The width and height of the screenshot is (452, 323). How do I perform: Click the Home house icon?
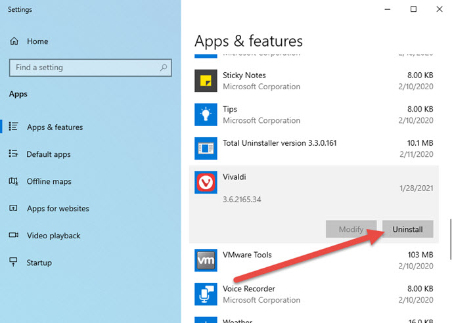tap(14, 41)
